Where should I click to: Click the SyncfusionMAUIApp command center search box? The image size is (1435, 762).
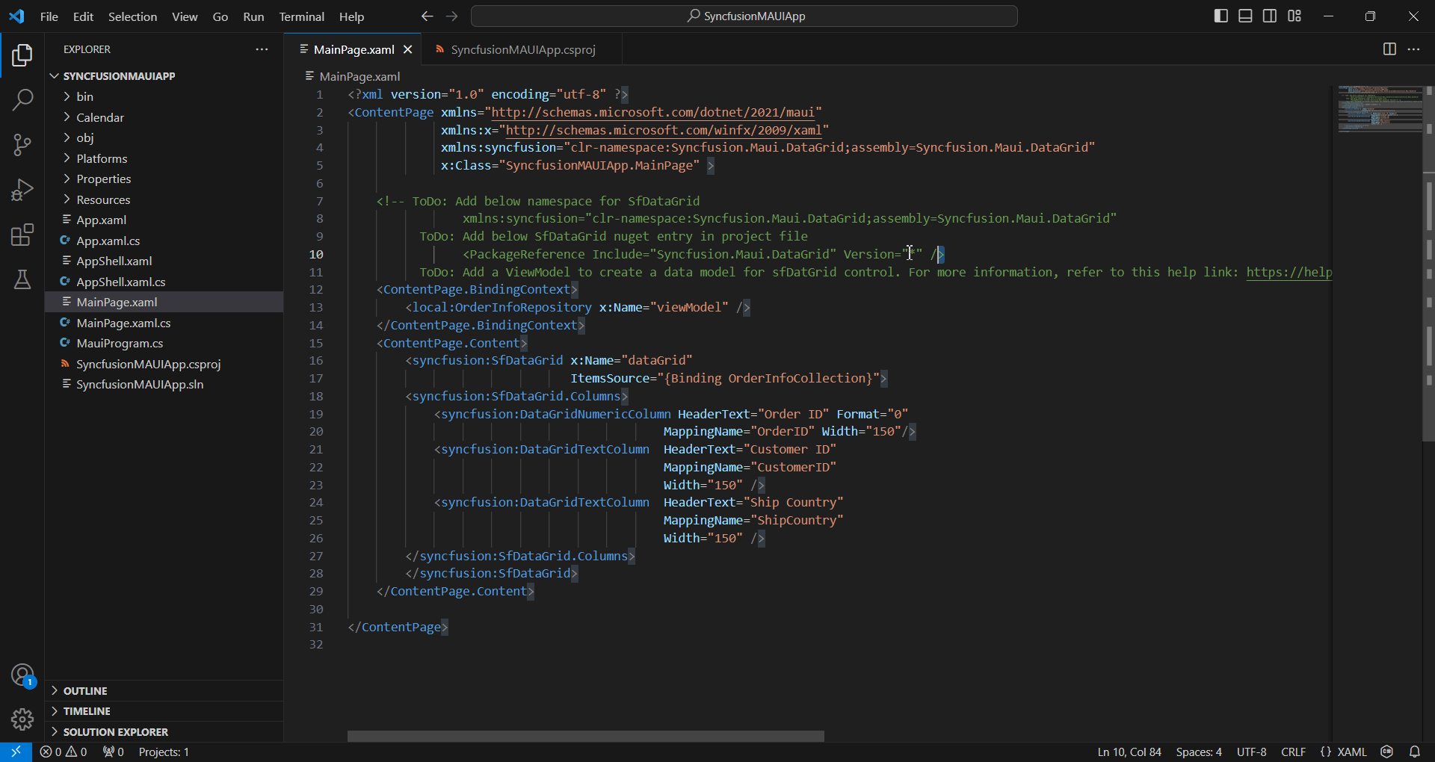744,16
